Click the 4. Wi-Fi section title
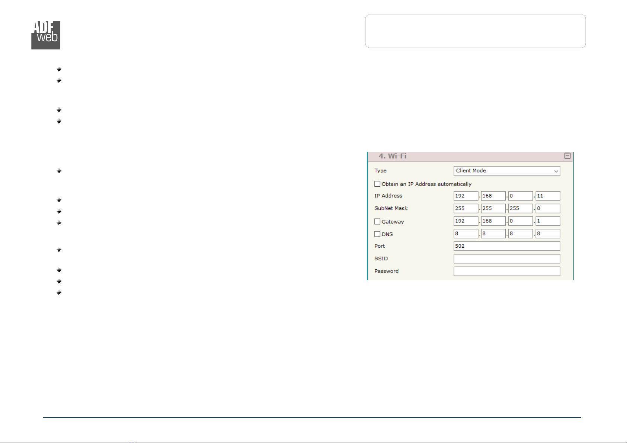Image resolution: width=627 pixels, height=443 pixels. [x=393, y=156]
